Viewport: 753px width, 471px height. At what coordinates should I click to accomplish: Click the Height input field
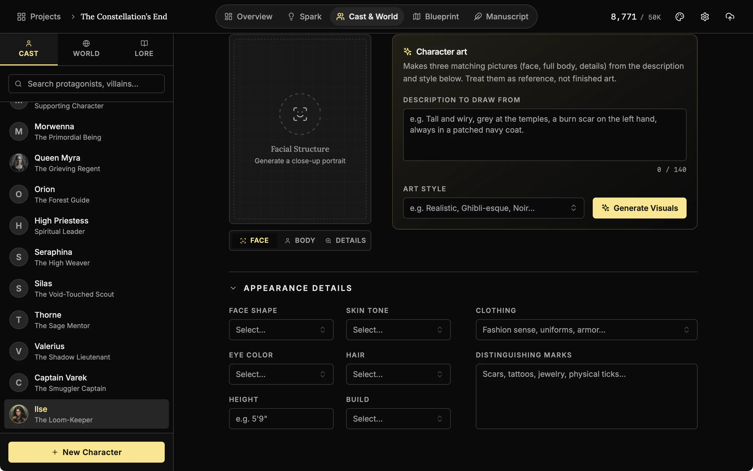tap(281, 419)
